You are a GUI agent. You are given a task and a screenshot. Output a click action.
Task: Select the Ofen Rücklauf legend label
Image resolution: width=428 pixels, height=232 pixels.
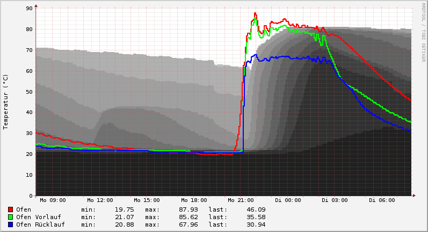click(x=40, y=224)
